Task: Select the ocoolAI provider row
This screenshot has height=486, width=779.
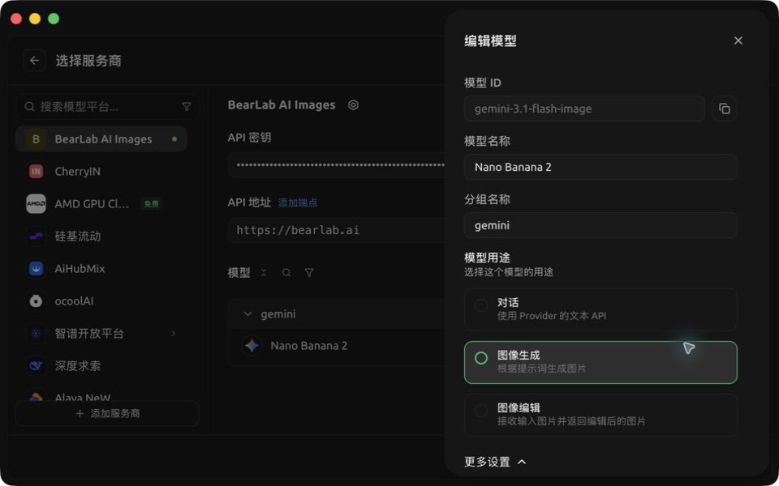Action: [x=101, y=301]
